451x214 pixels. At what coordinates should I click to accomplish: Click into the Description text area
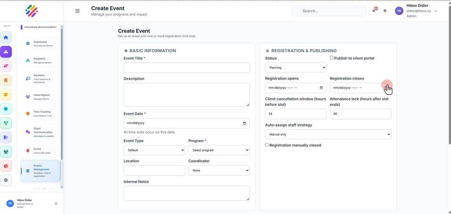(187, 95)
